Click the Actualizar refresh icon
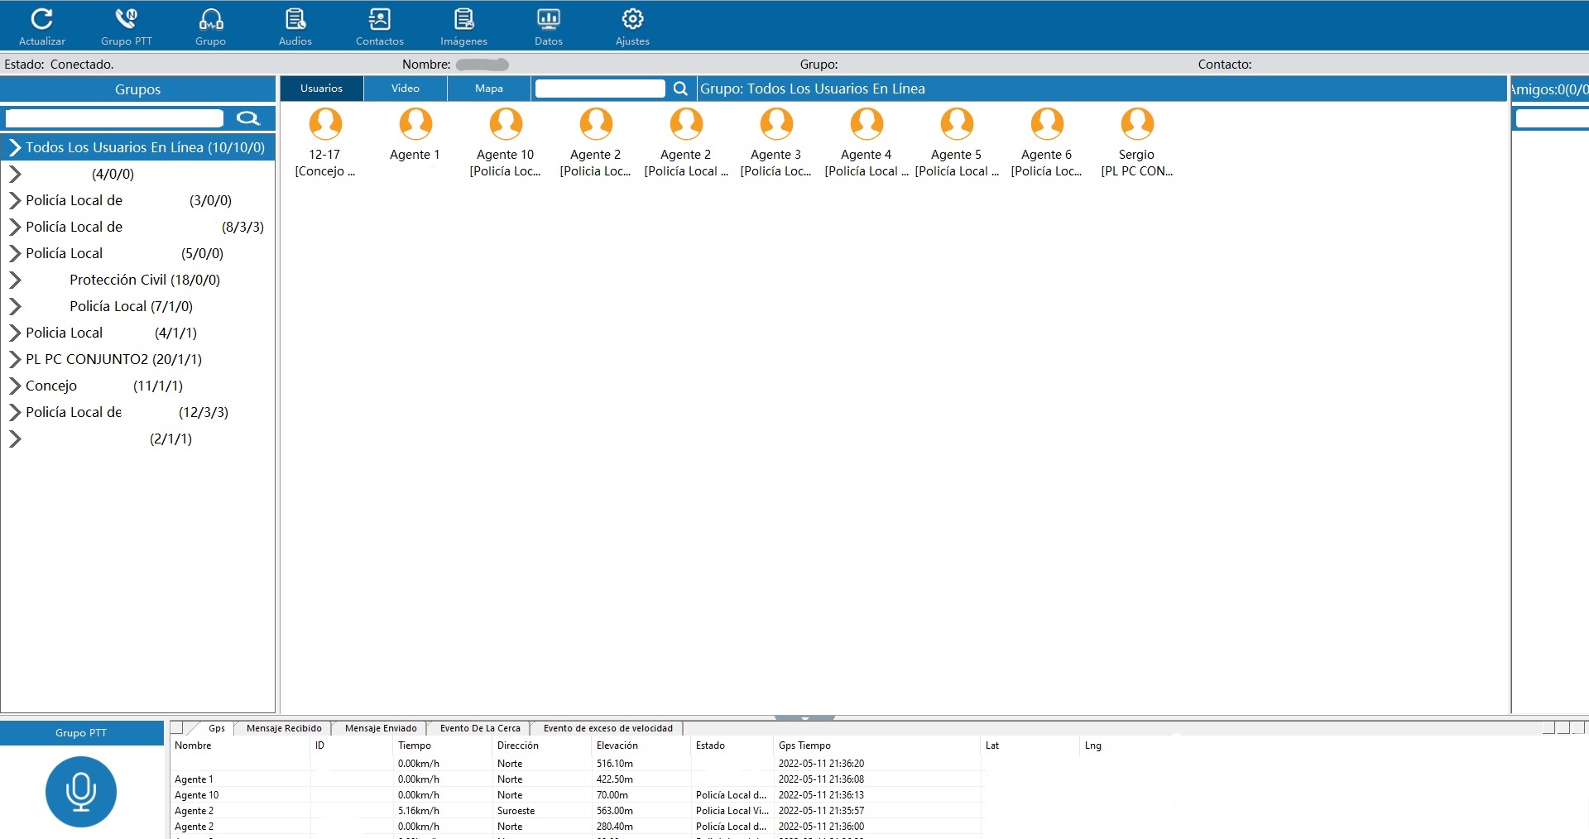 (41, 19)
